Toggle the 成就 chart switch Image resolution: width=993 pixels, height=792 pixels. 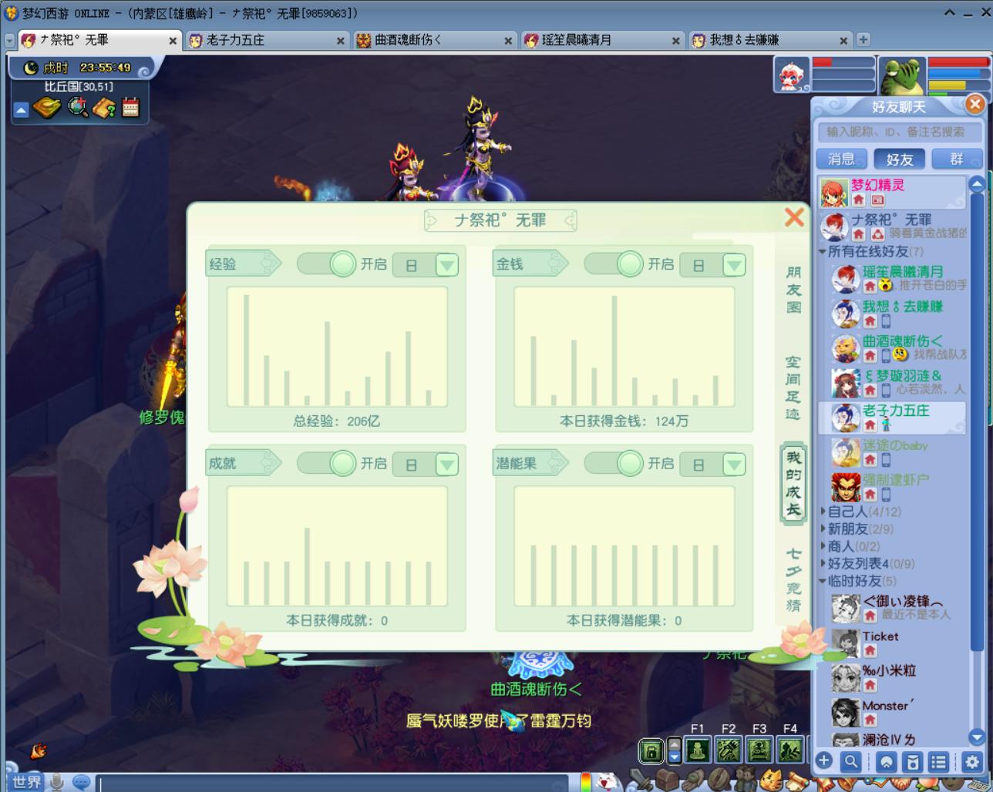coord(327,463)
